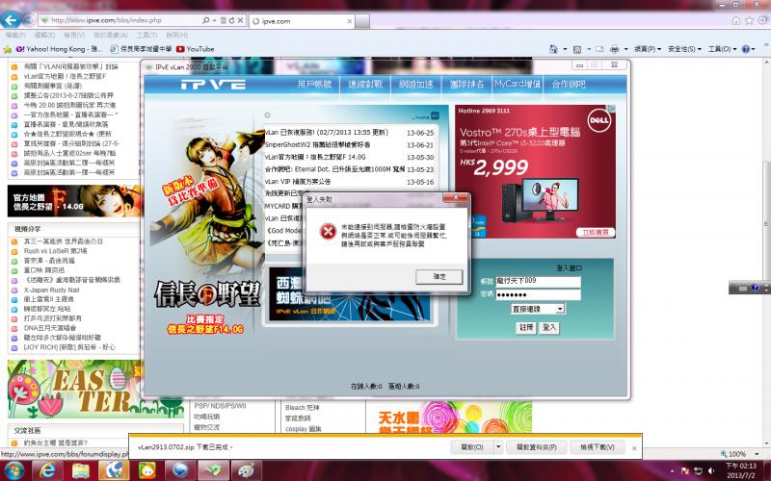The image size is (771, 481).
Task: Open the 網遊加速 tab in IPvE window
Action: pyautogui.click(x=416, y=84)
